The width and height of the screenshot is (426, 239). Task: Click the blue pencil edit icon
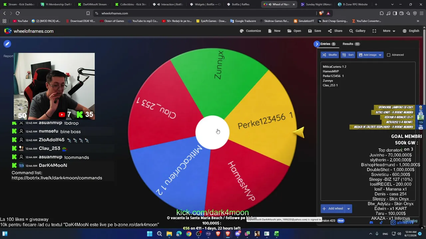7,44
